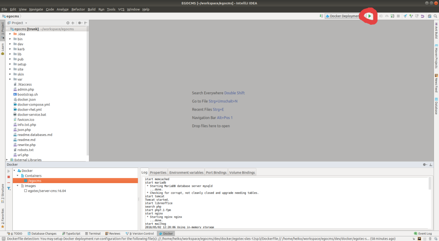
Task: Open Version Control tool window
Action: 140,234
